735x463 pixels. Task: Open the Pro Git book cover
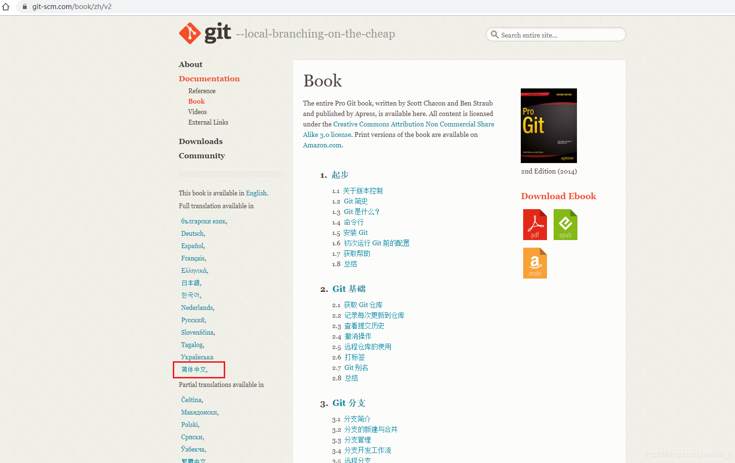pos(549,125)
